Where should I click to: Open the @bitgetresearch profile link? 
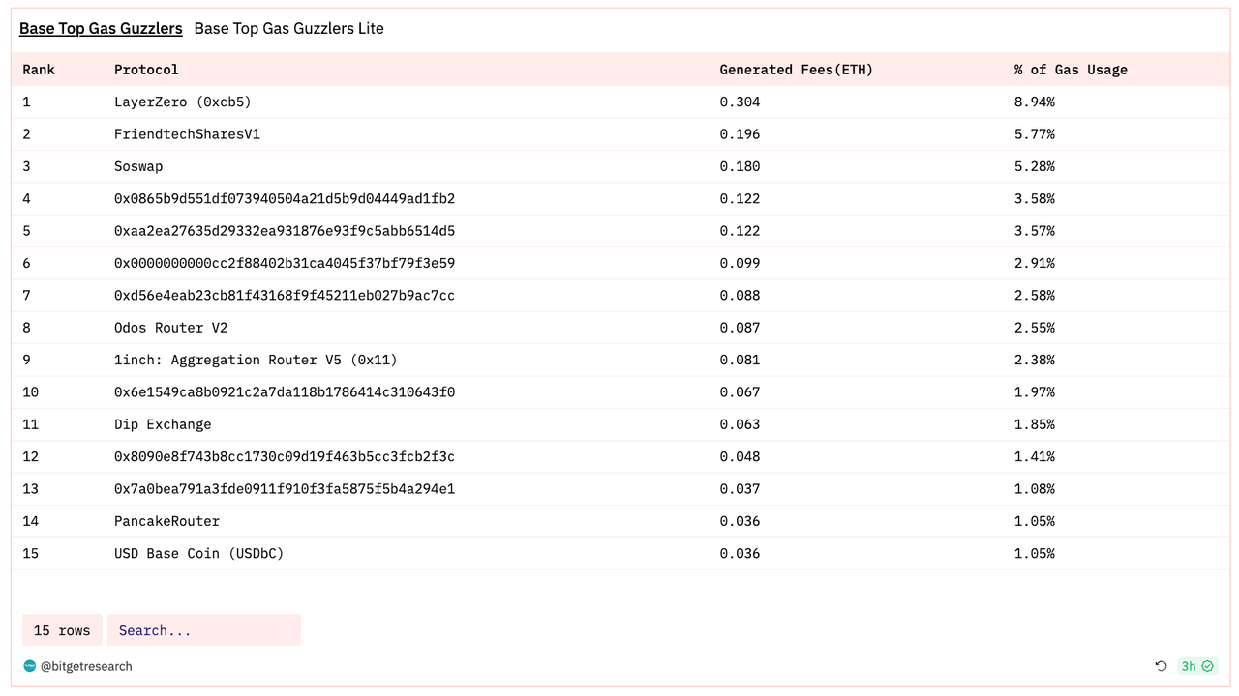point(86,666)
